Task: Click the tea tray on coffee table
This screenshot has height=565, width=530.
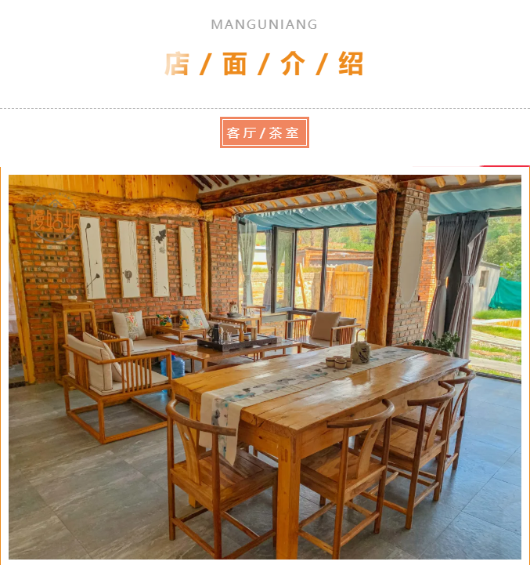Action: pos(237,341)
